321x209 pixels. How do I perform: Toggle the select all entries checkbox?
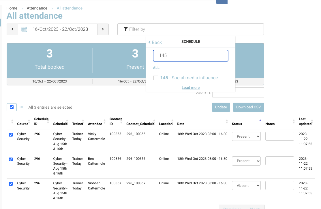(12, 107)
